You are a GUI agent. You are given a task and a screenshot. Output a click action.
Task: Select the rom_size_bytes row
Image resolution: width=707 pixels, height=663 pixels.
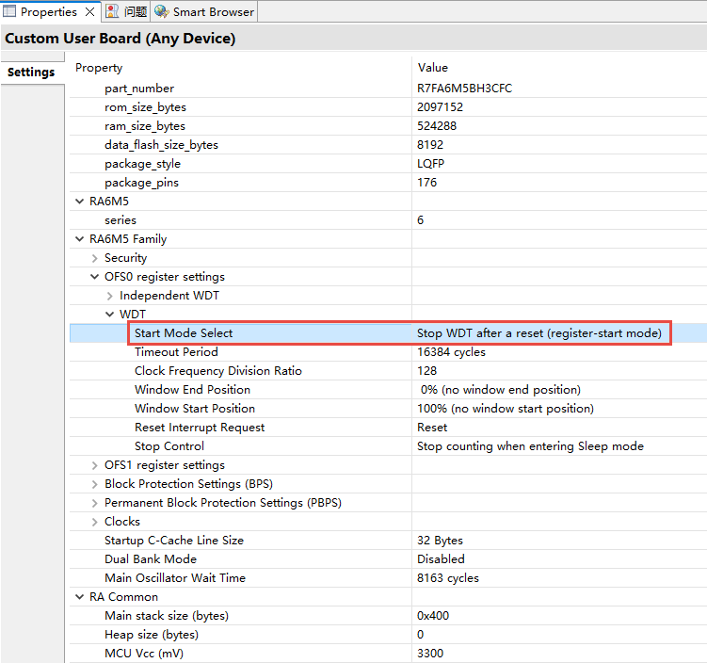145,107
